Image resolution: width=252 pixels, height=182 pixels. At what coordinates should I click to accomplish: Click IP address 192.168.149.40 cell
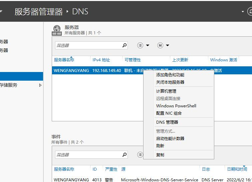106,70
